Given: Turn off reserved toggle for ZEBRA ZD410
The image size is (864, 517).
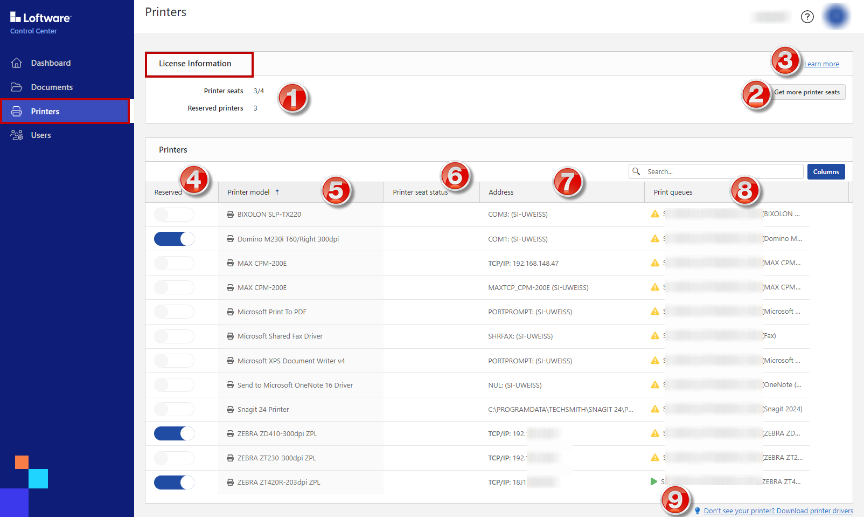Looking at the screenshot, I should pos(174,434).
